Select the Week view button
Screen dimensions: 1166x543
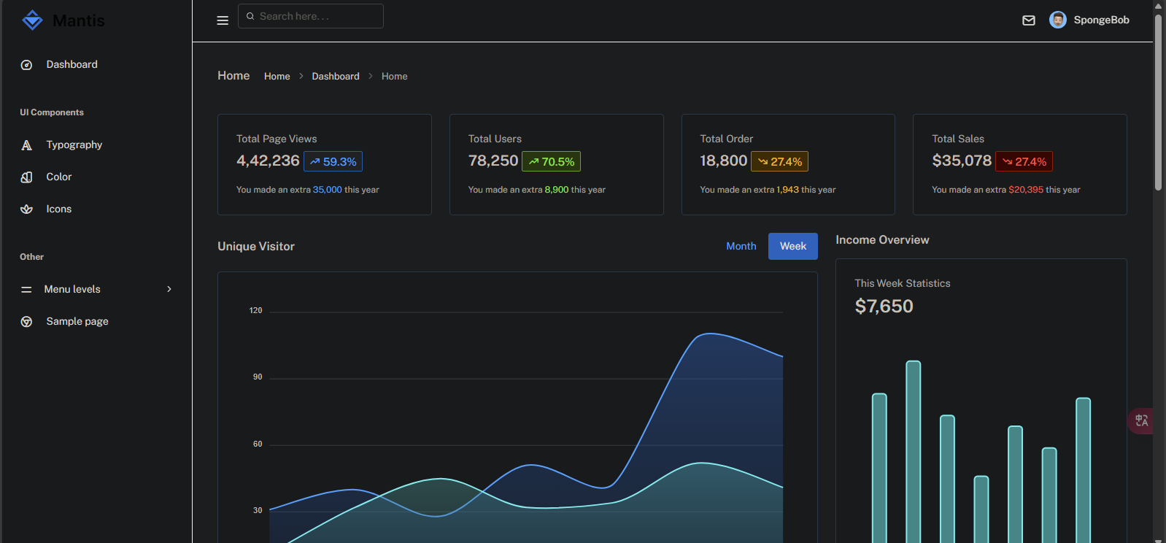(x=792, y=247)
